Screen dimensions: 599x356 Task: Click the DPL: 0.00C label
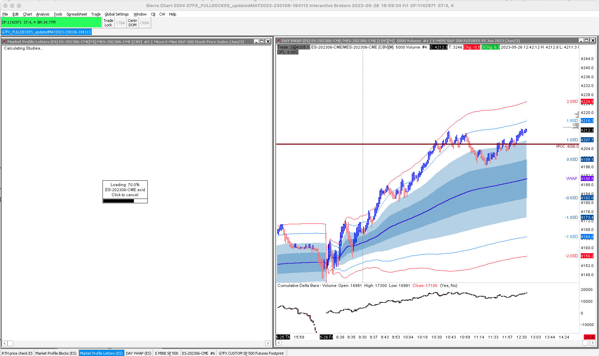(x=288, y=52)
